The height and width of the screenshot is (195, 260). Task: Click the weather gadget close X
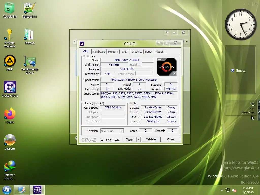(259, 102)
